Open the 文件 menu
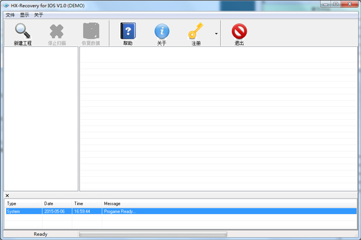This screenshot has width=361, height=240. click(10, 15)
